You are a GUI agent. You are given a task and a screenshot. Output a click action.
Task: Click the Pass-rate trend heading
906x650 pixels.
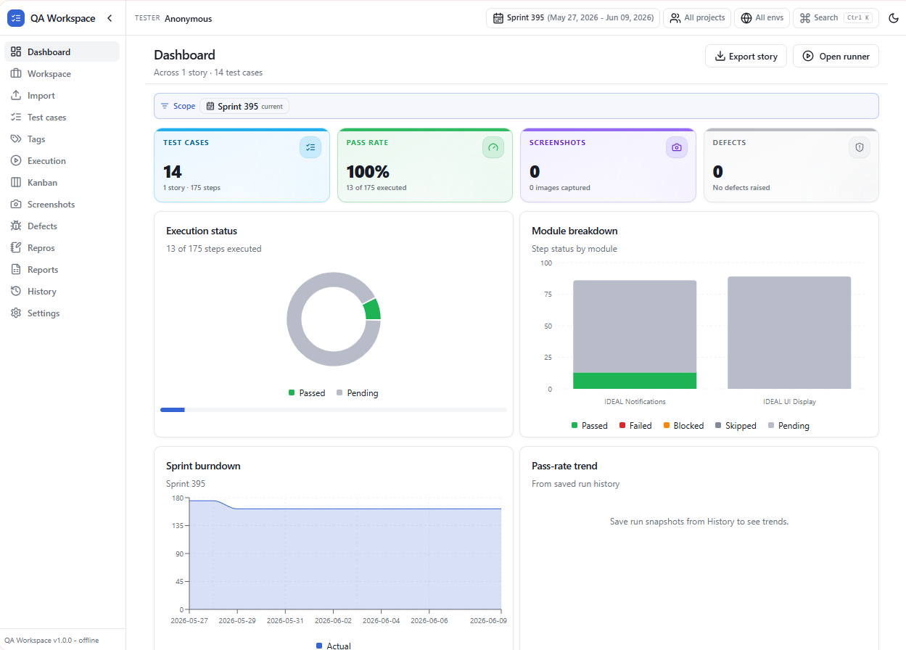564,466
